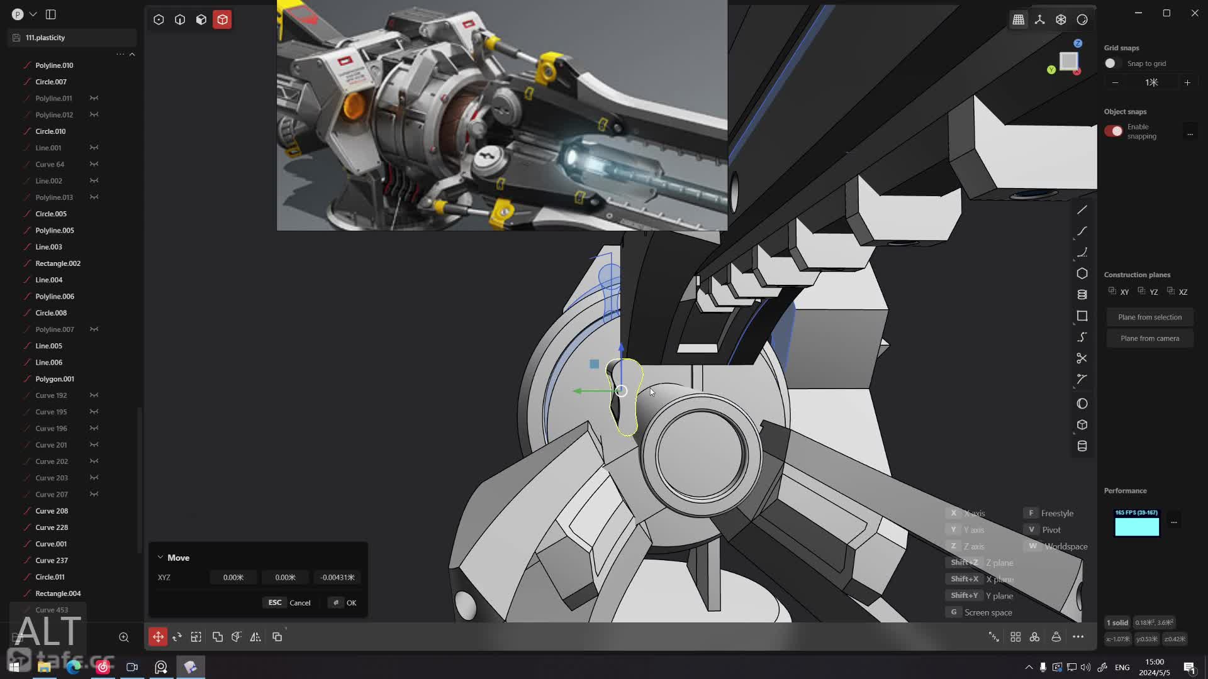Cancel the Move command
The width and height of the screenshot is (1208, 679).
coord(287,602)
